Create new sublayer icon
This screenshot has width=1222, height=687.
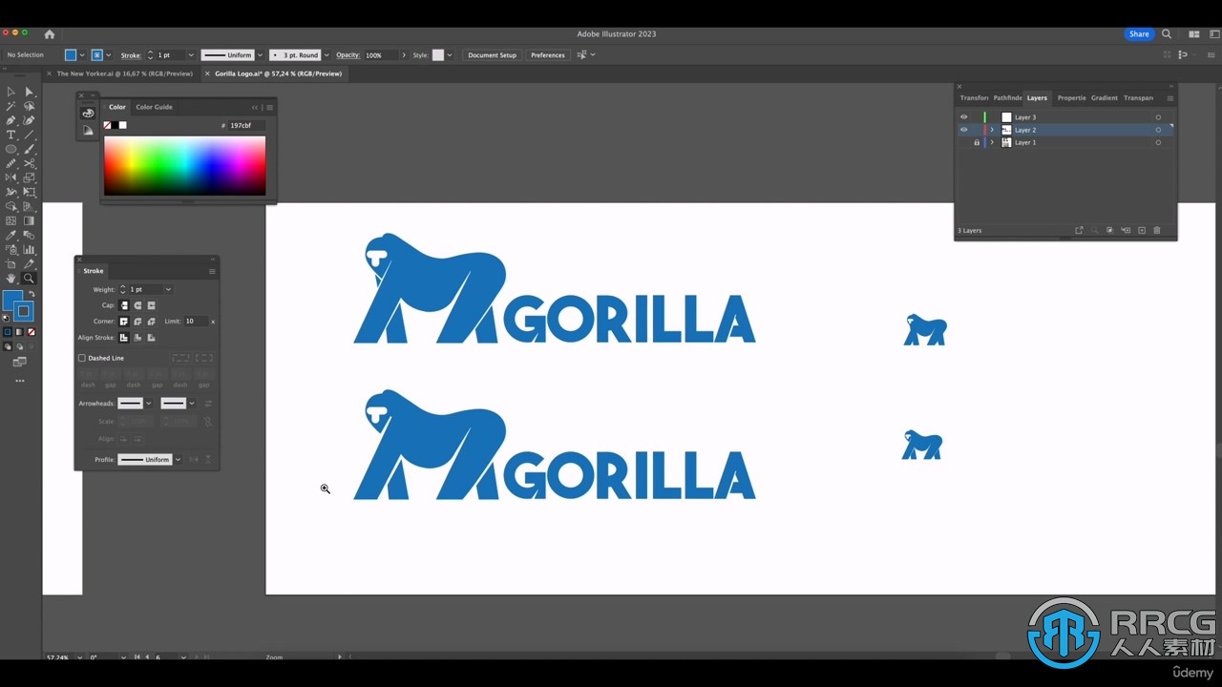click(1126, 231)
